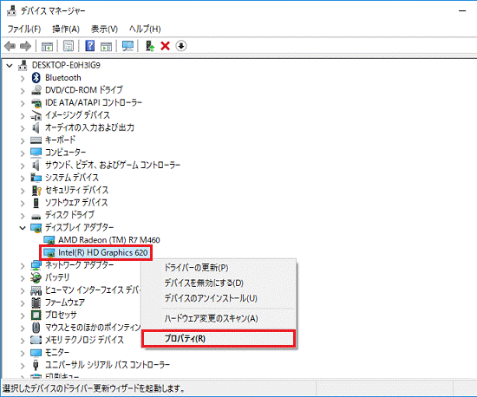Click the red X uninstall device icon
Image resolution: width=477 pixels, height=397 pixels.
coord(165,46)
